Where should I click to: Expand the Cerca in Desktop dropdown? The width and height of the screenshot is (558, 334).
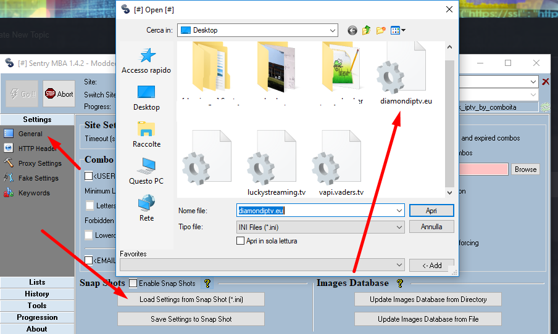[x=332, y=31]
